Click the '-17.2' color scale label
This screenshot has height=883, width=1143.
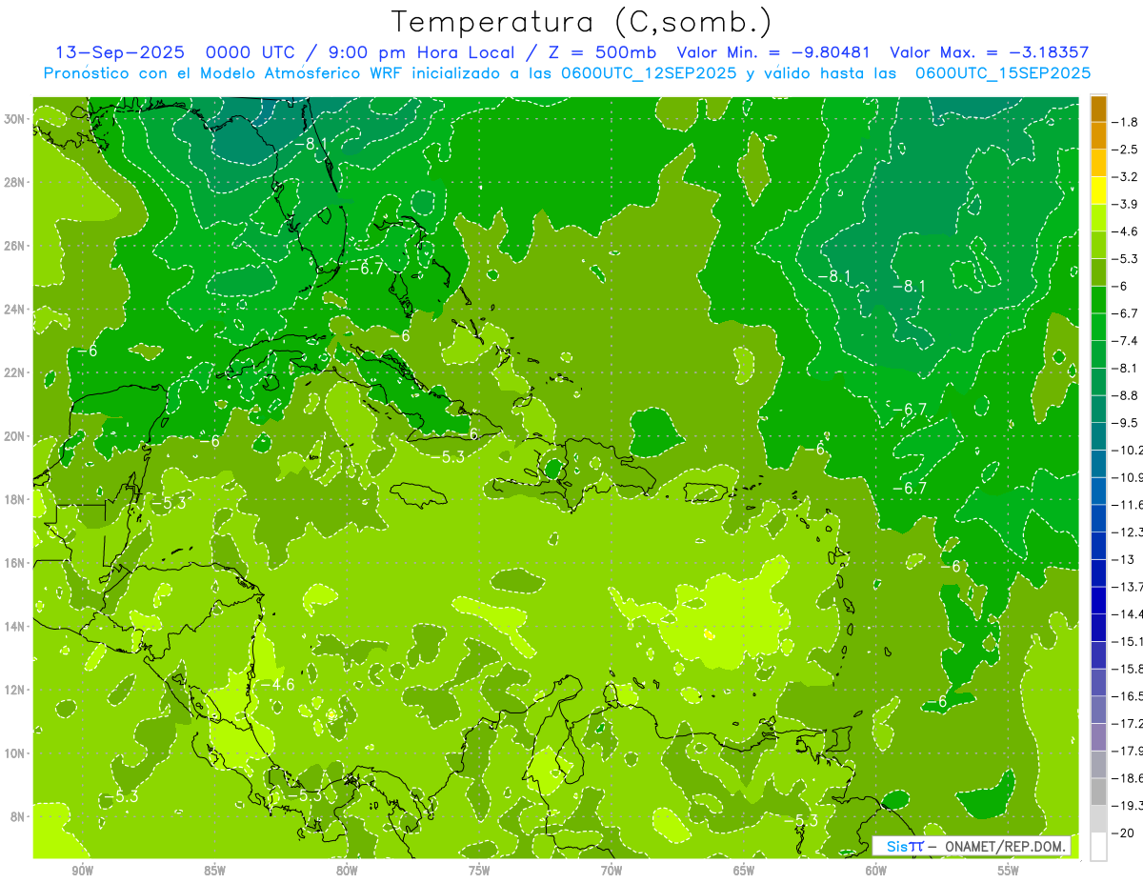[1128, 724]
